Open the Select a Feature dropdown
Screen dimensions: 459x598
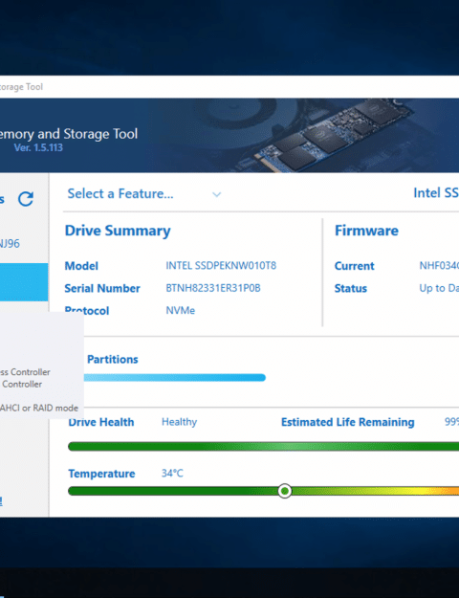pyautogui.click(x=144, y=194)
